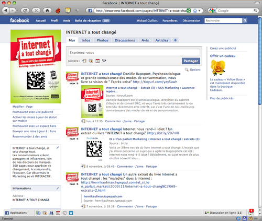Click Recommander à des amis link
This screenshot has width=262, height=221.
point(30,136)
